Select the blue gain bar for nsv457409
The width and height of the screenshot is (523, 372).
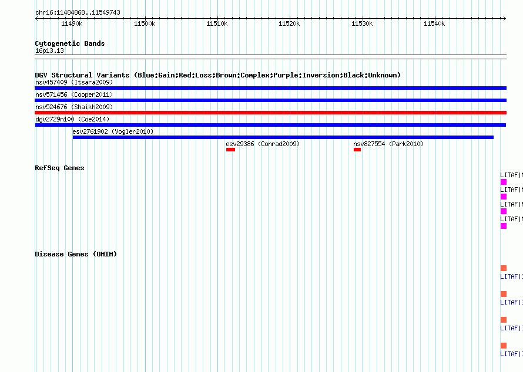[270, 88]
